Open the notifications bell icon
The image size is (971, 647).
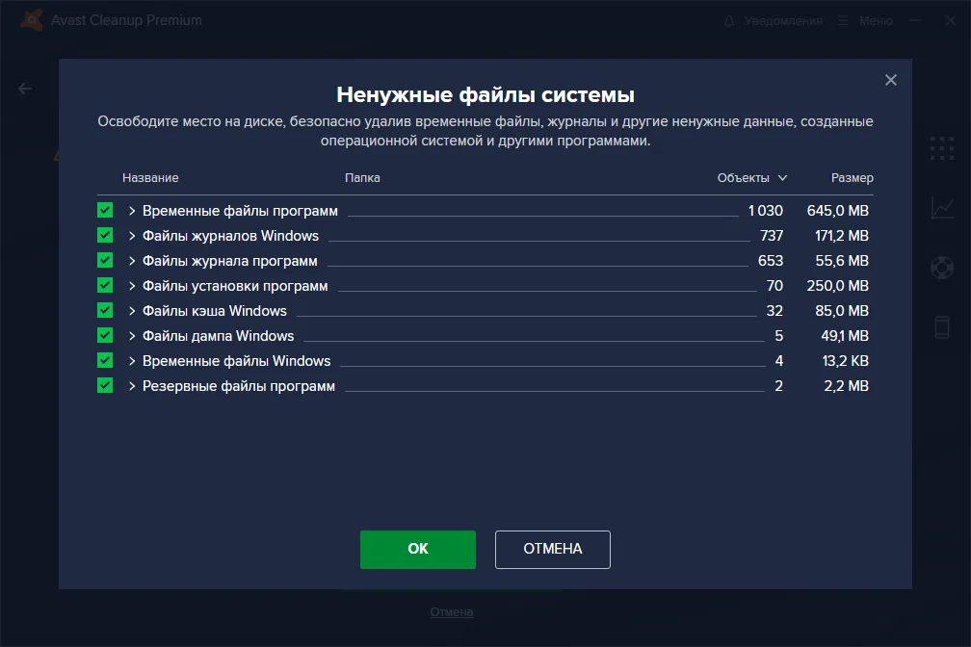732,19
